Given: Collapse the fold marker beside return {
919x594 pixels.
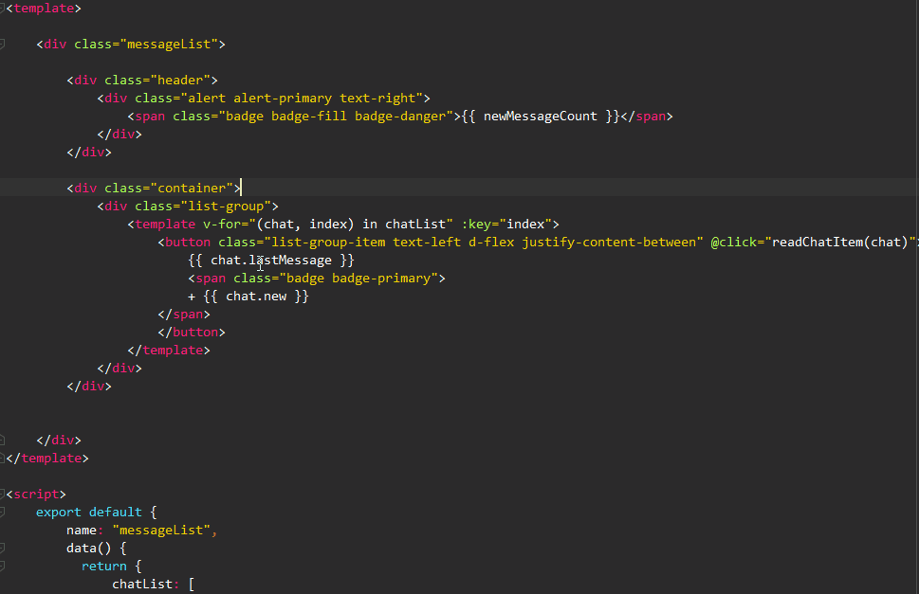Looking at the screenshot, I should [2, 567].
